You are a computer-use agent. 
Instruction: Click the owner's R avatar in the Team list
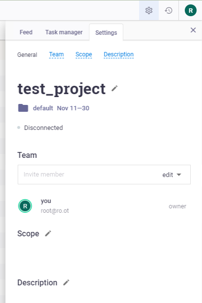pyautogui.click(x=25, y=206)
